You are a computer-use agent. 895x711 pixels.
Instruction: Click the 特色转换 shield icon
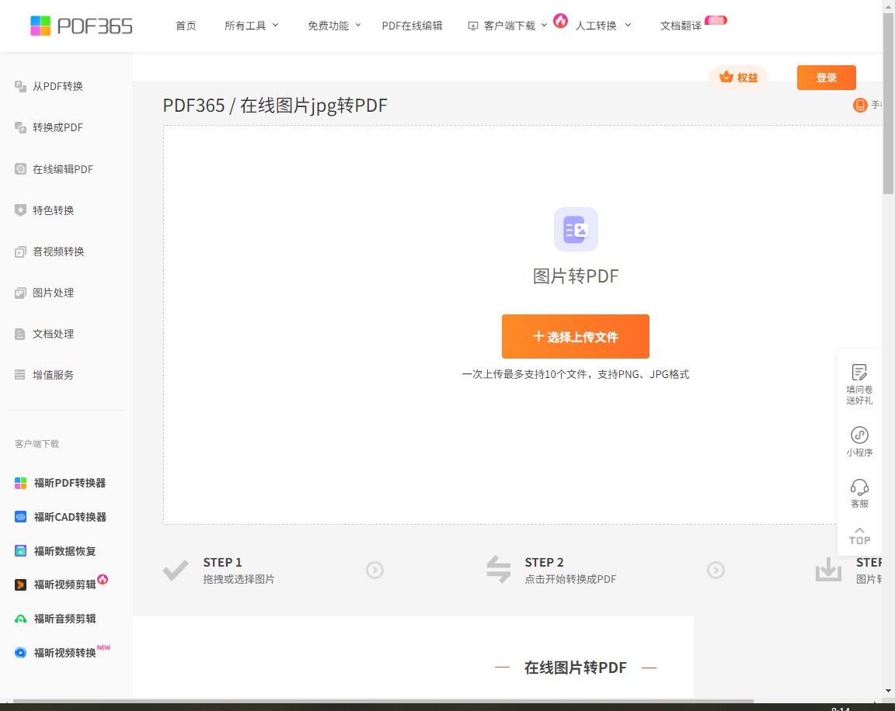click(20, 210)
